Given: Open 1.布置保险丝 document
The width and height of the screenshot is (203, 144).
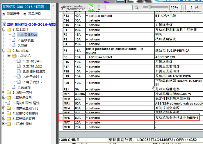Looking at the screenshot, I should point(27,35).
